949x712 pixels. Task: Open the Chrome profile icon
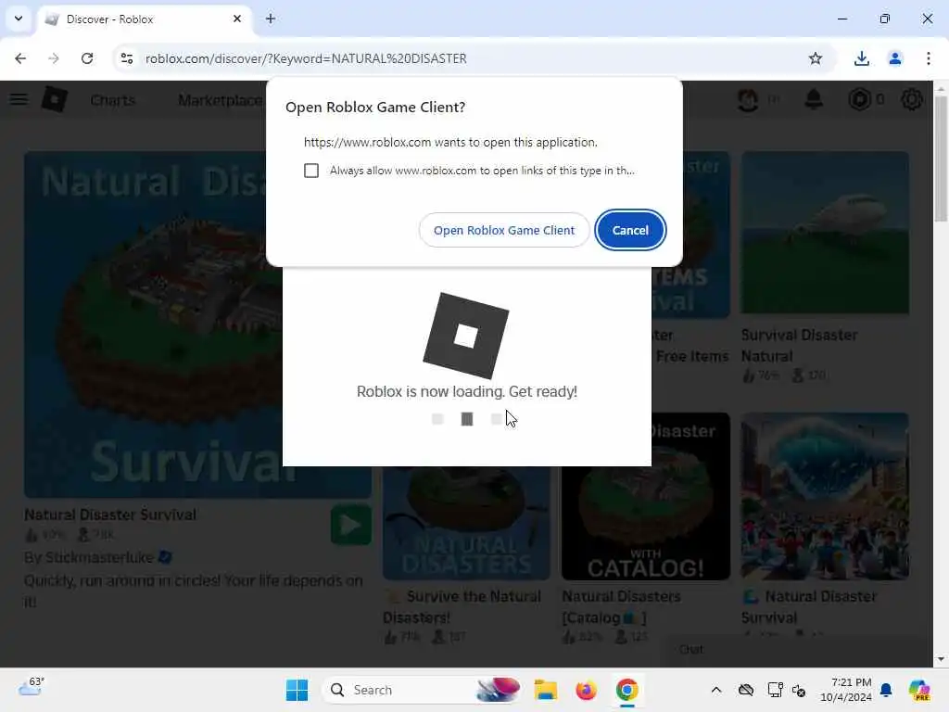click(894, 58)
